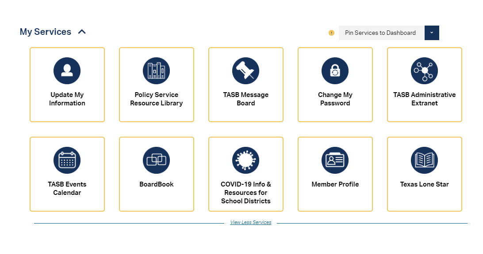Click the TASB Message Board label
Image resolution: width=483 pixels, height=254 pixels.
point(246,99)
